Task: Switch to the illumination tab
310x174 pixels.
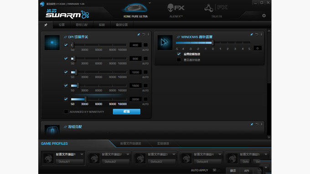Action: [x=102, y=25]
